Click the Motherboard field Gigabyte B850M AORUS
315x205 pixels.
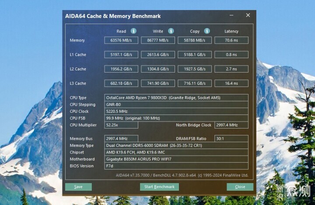tap(176, 159)
